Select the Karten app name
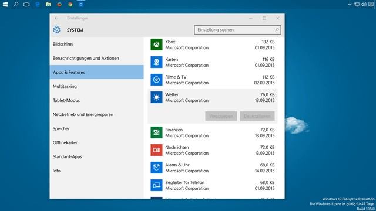This screenshot has width=376, height=211. coord(172,59)
